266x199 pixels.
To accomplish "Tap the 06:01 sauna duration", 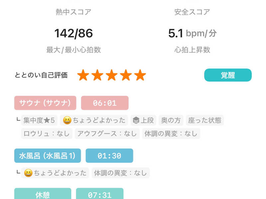I will tap(105, 103).
